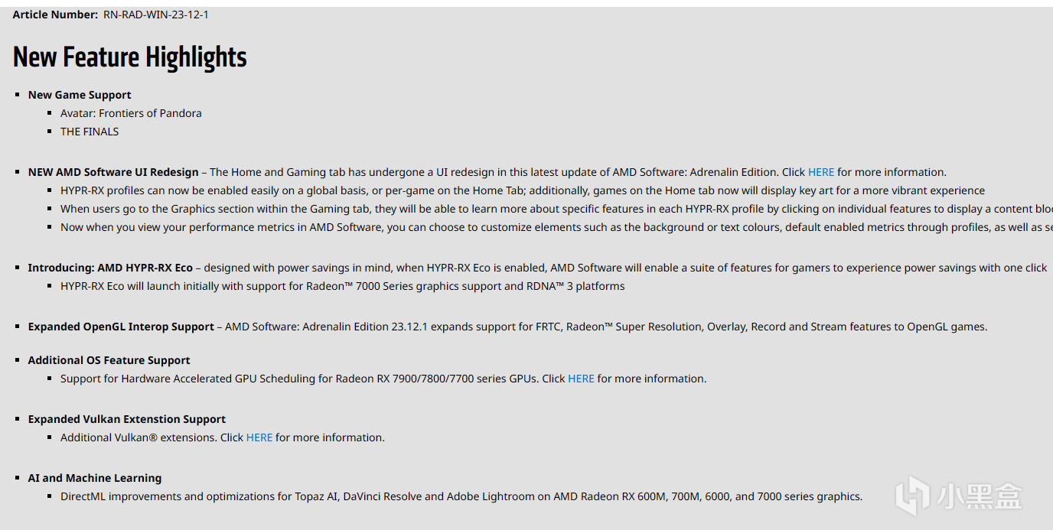
Task: Select Hardware Accelerated GPU Scheduling sentence
Action: coord(383,379)
